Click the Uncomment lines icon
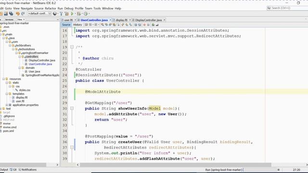This screenshot has height=173, width=308. (157, 25)
